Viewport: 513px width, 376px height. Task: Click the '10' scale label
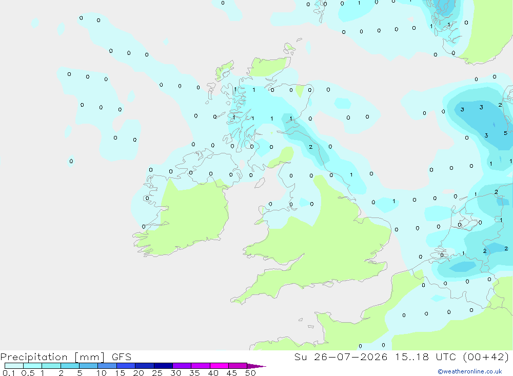click(x=102, y=373)
